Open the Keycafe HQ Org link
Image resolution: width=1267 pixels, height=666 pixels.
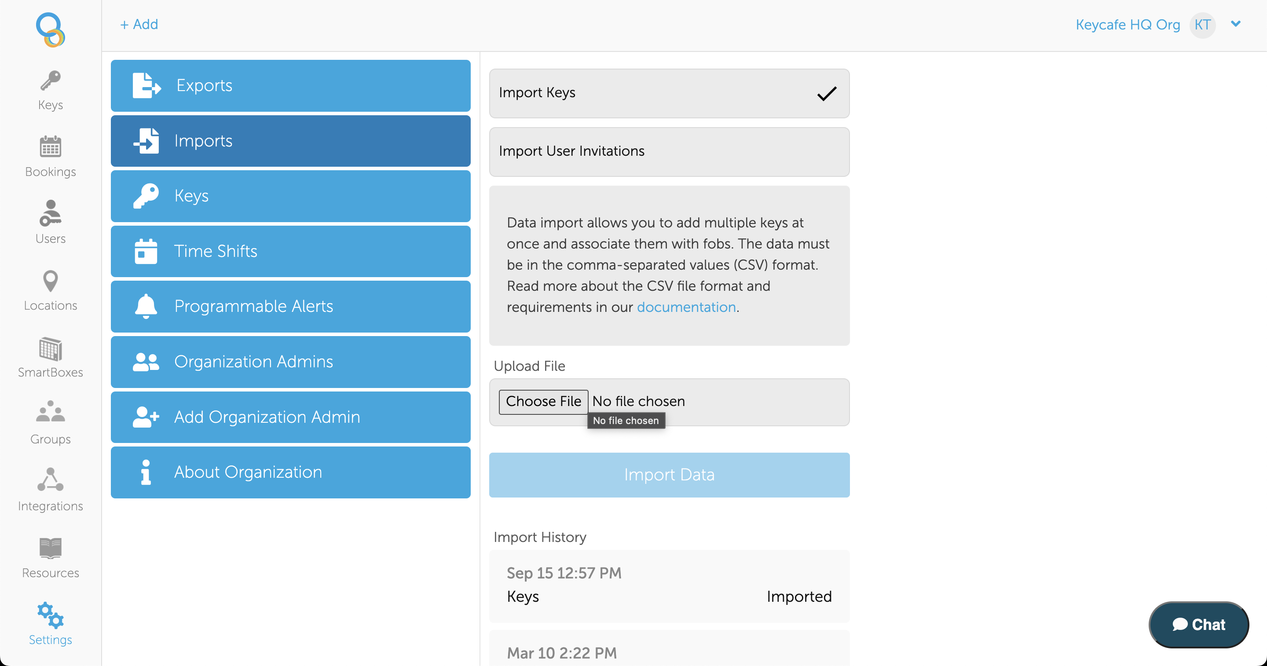coord(1128,25)
